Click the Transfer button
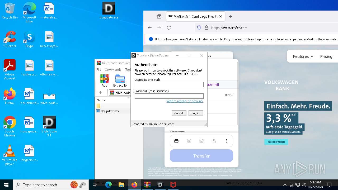Image resolution: width=338 pixels, height=190 pixels. (201, 156)
